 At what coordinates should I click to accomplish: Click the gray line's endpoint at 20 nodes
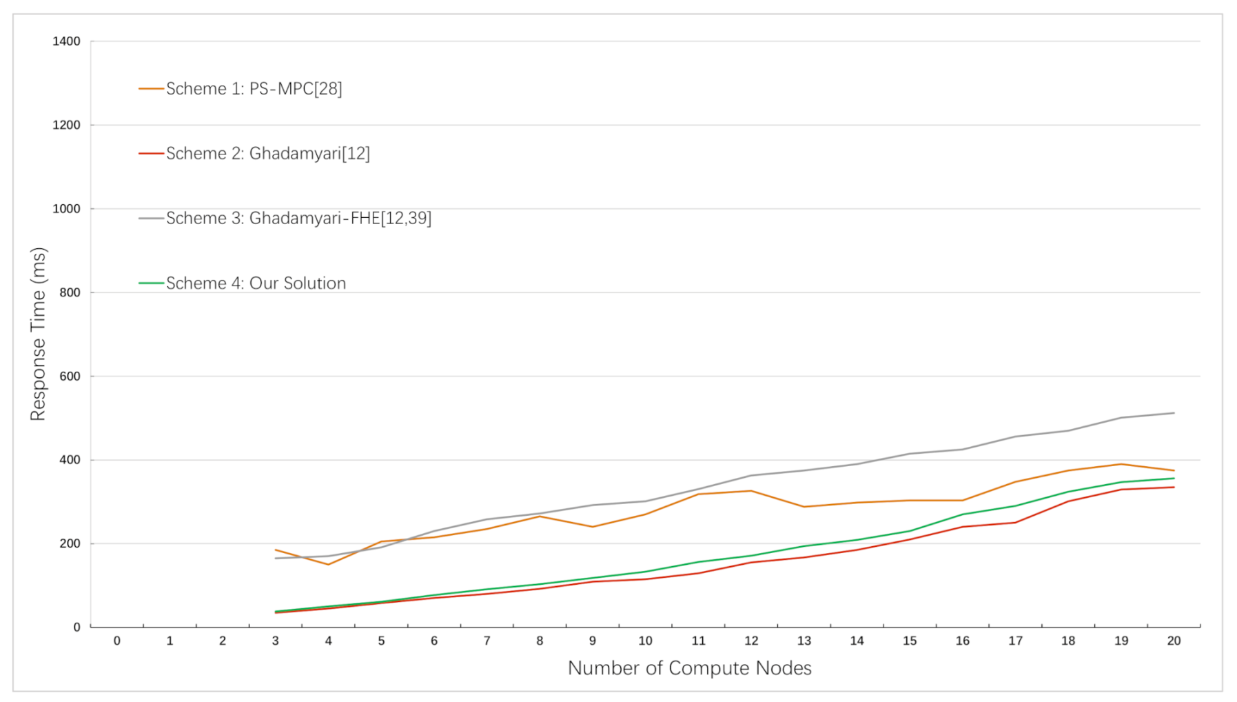[x=1174, y=413]
